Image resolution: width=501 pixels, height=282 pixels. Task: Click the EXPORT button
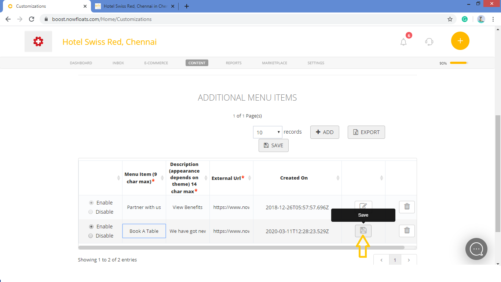click(366, 132)
